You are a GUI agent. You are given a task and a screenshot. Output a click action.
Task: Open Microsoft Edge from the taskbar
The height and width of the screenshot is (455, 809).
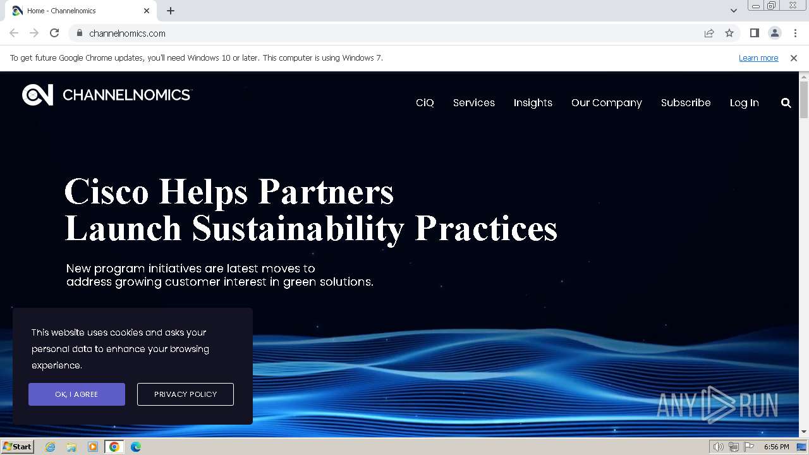(136, 447)
